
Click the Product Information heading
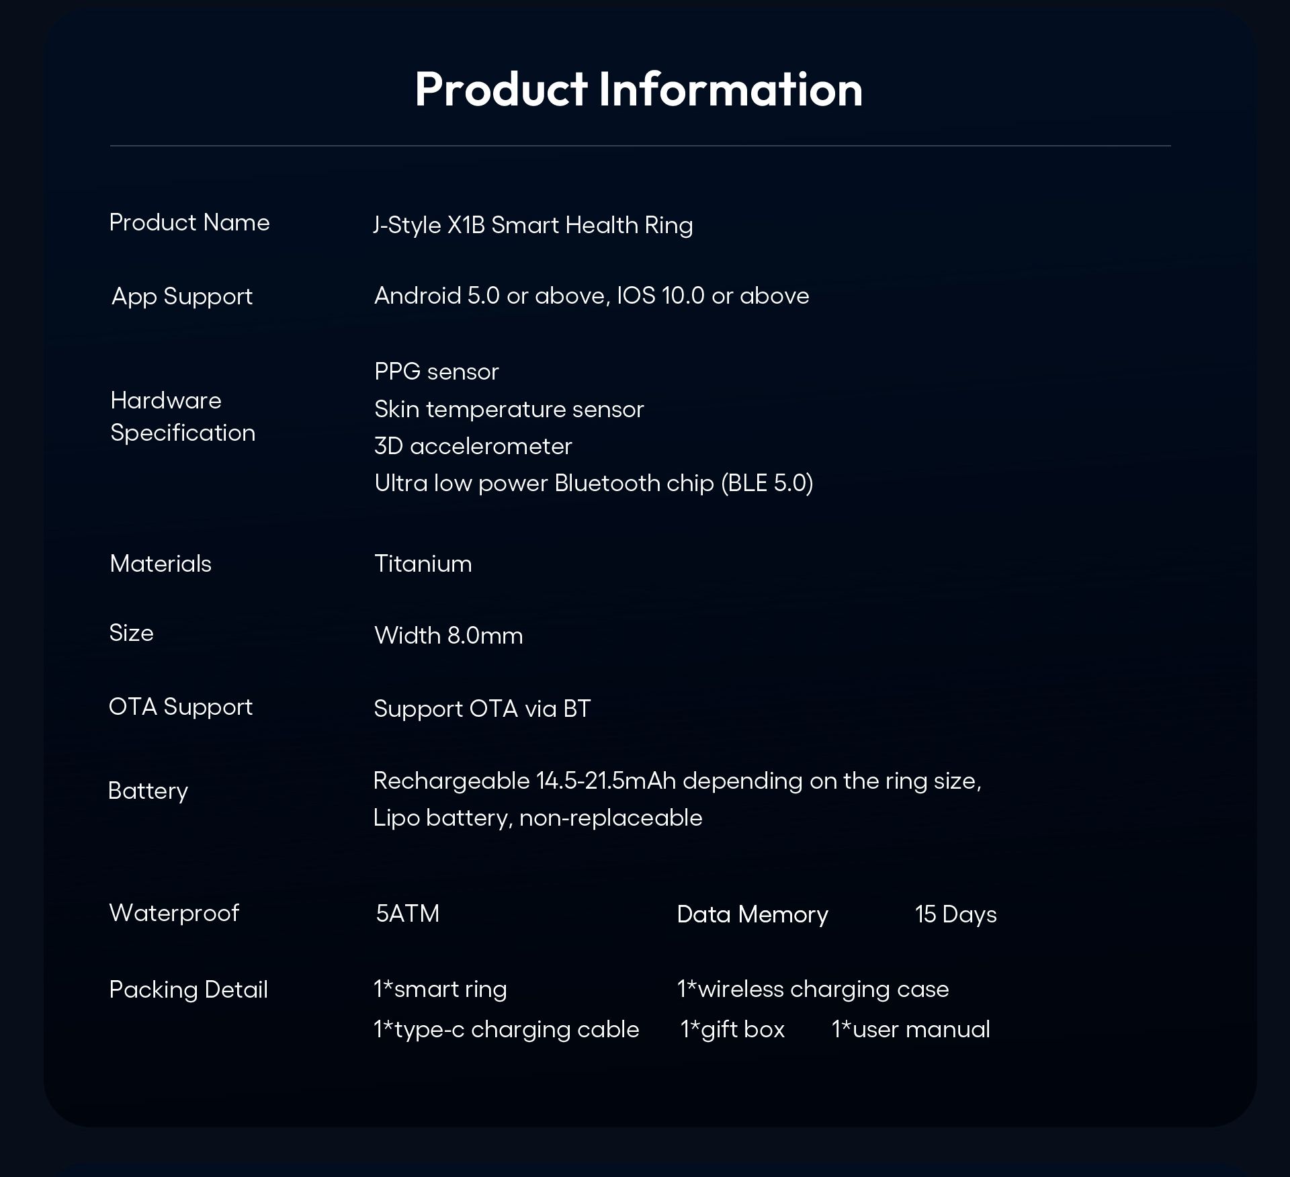tap(638, 89)
